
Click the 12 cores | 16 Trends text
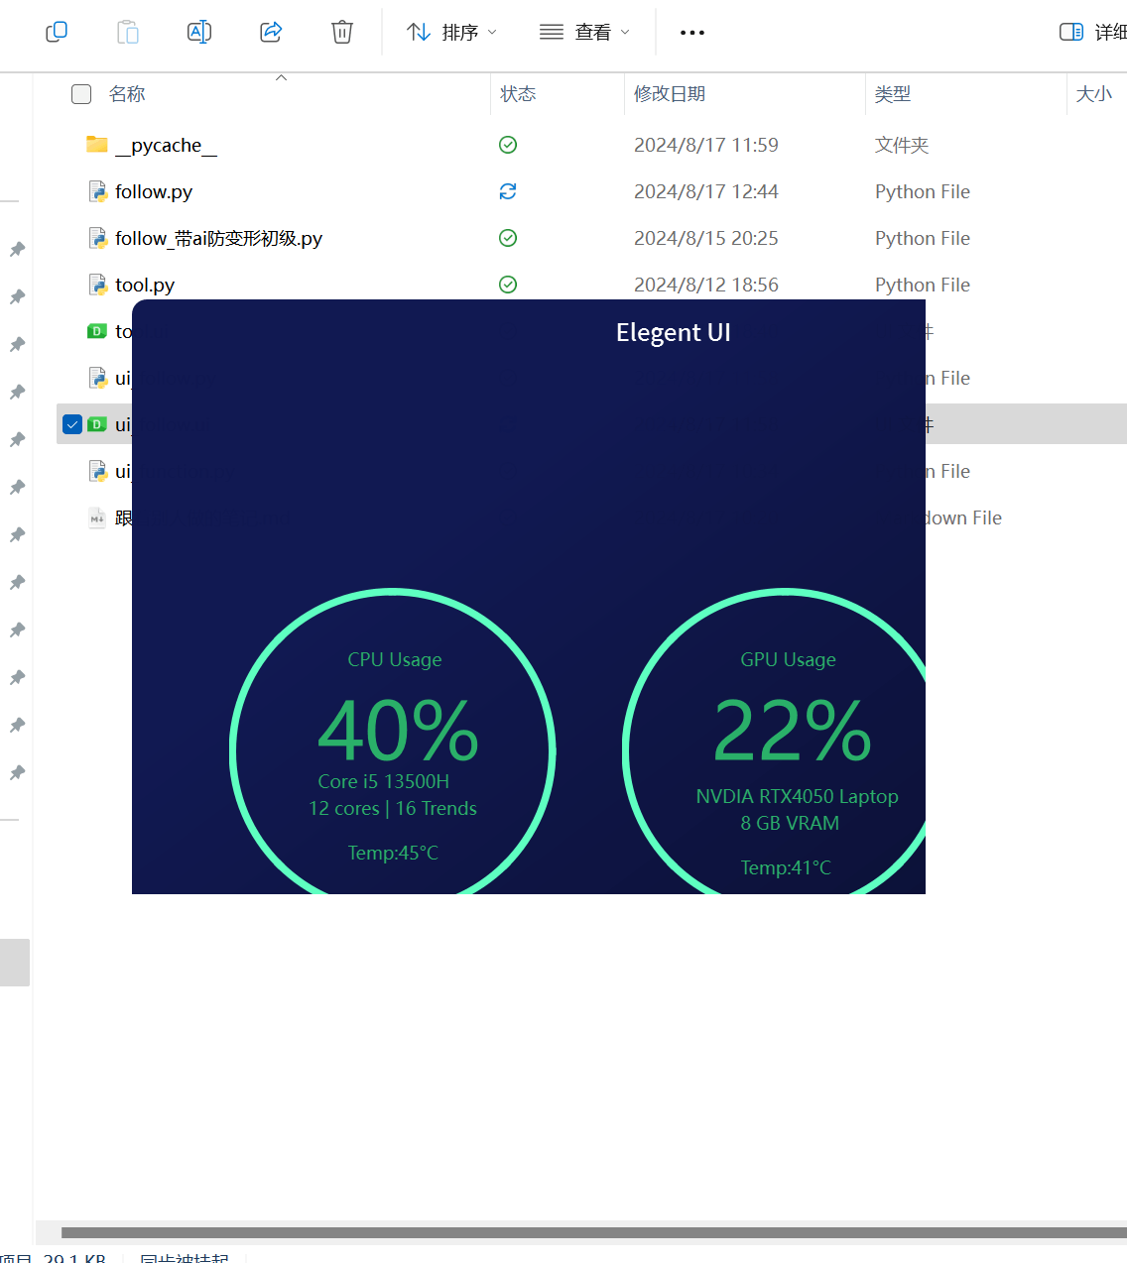pos(393,808)
